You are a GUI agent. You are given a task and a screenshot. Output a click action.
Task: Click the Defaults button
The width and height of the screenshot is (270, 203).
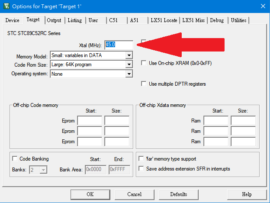179,194
